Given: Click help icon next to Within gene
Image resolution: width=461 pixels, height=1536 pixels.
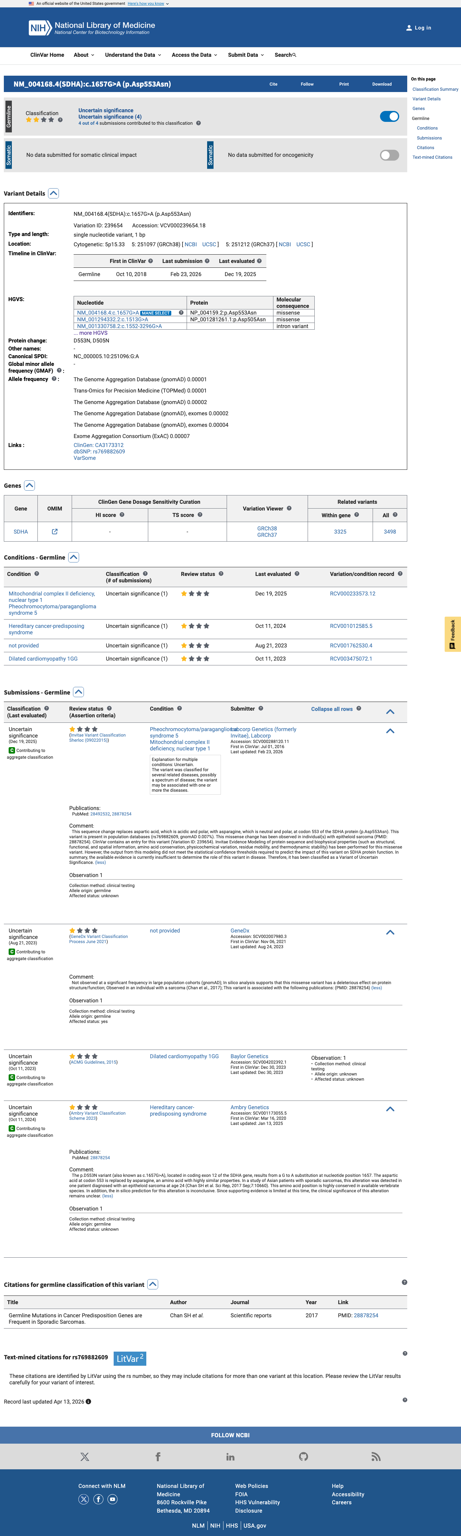Looking at the screenshot, I should pos(357,515).
